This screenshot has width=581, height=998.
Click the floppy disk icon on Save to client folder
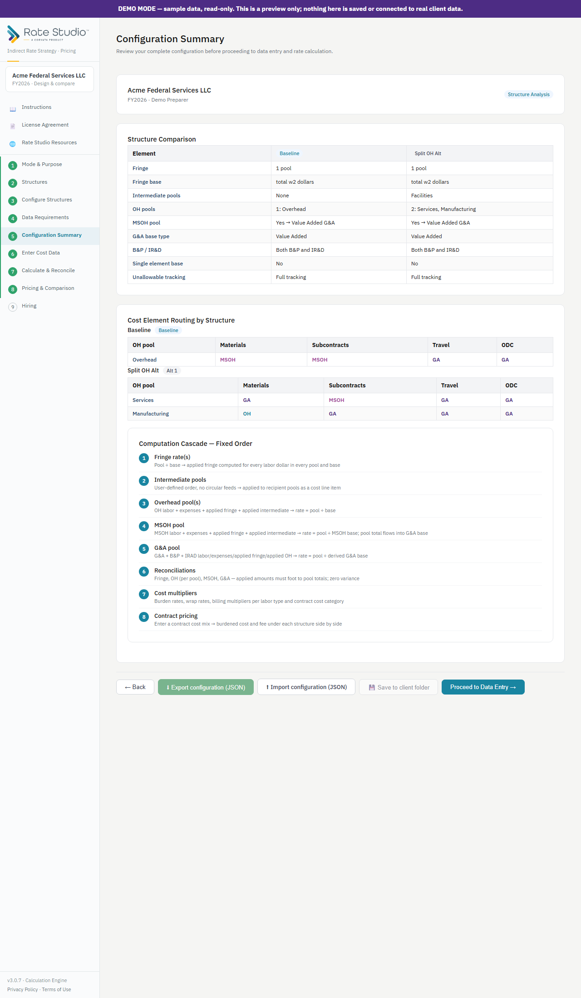[372, 687]
